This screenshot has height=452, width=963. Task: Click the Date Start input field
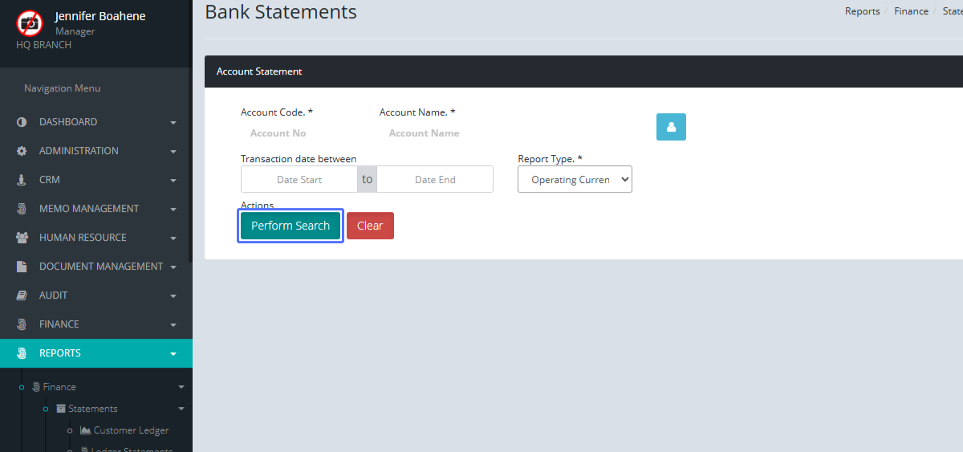coord(299,180)
